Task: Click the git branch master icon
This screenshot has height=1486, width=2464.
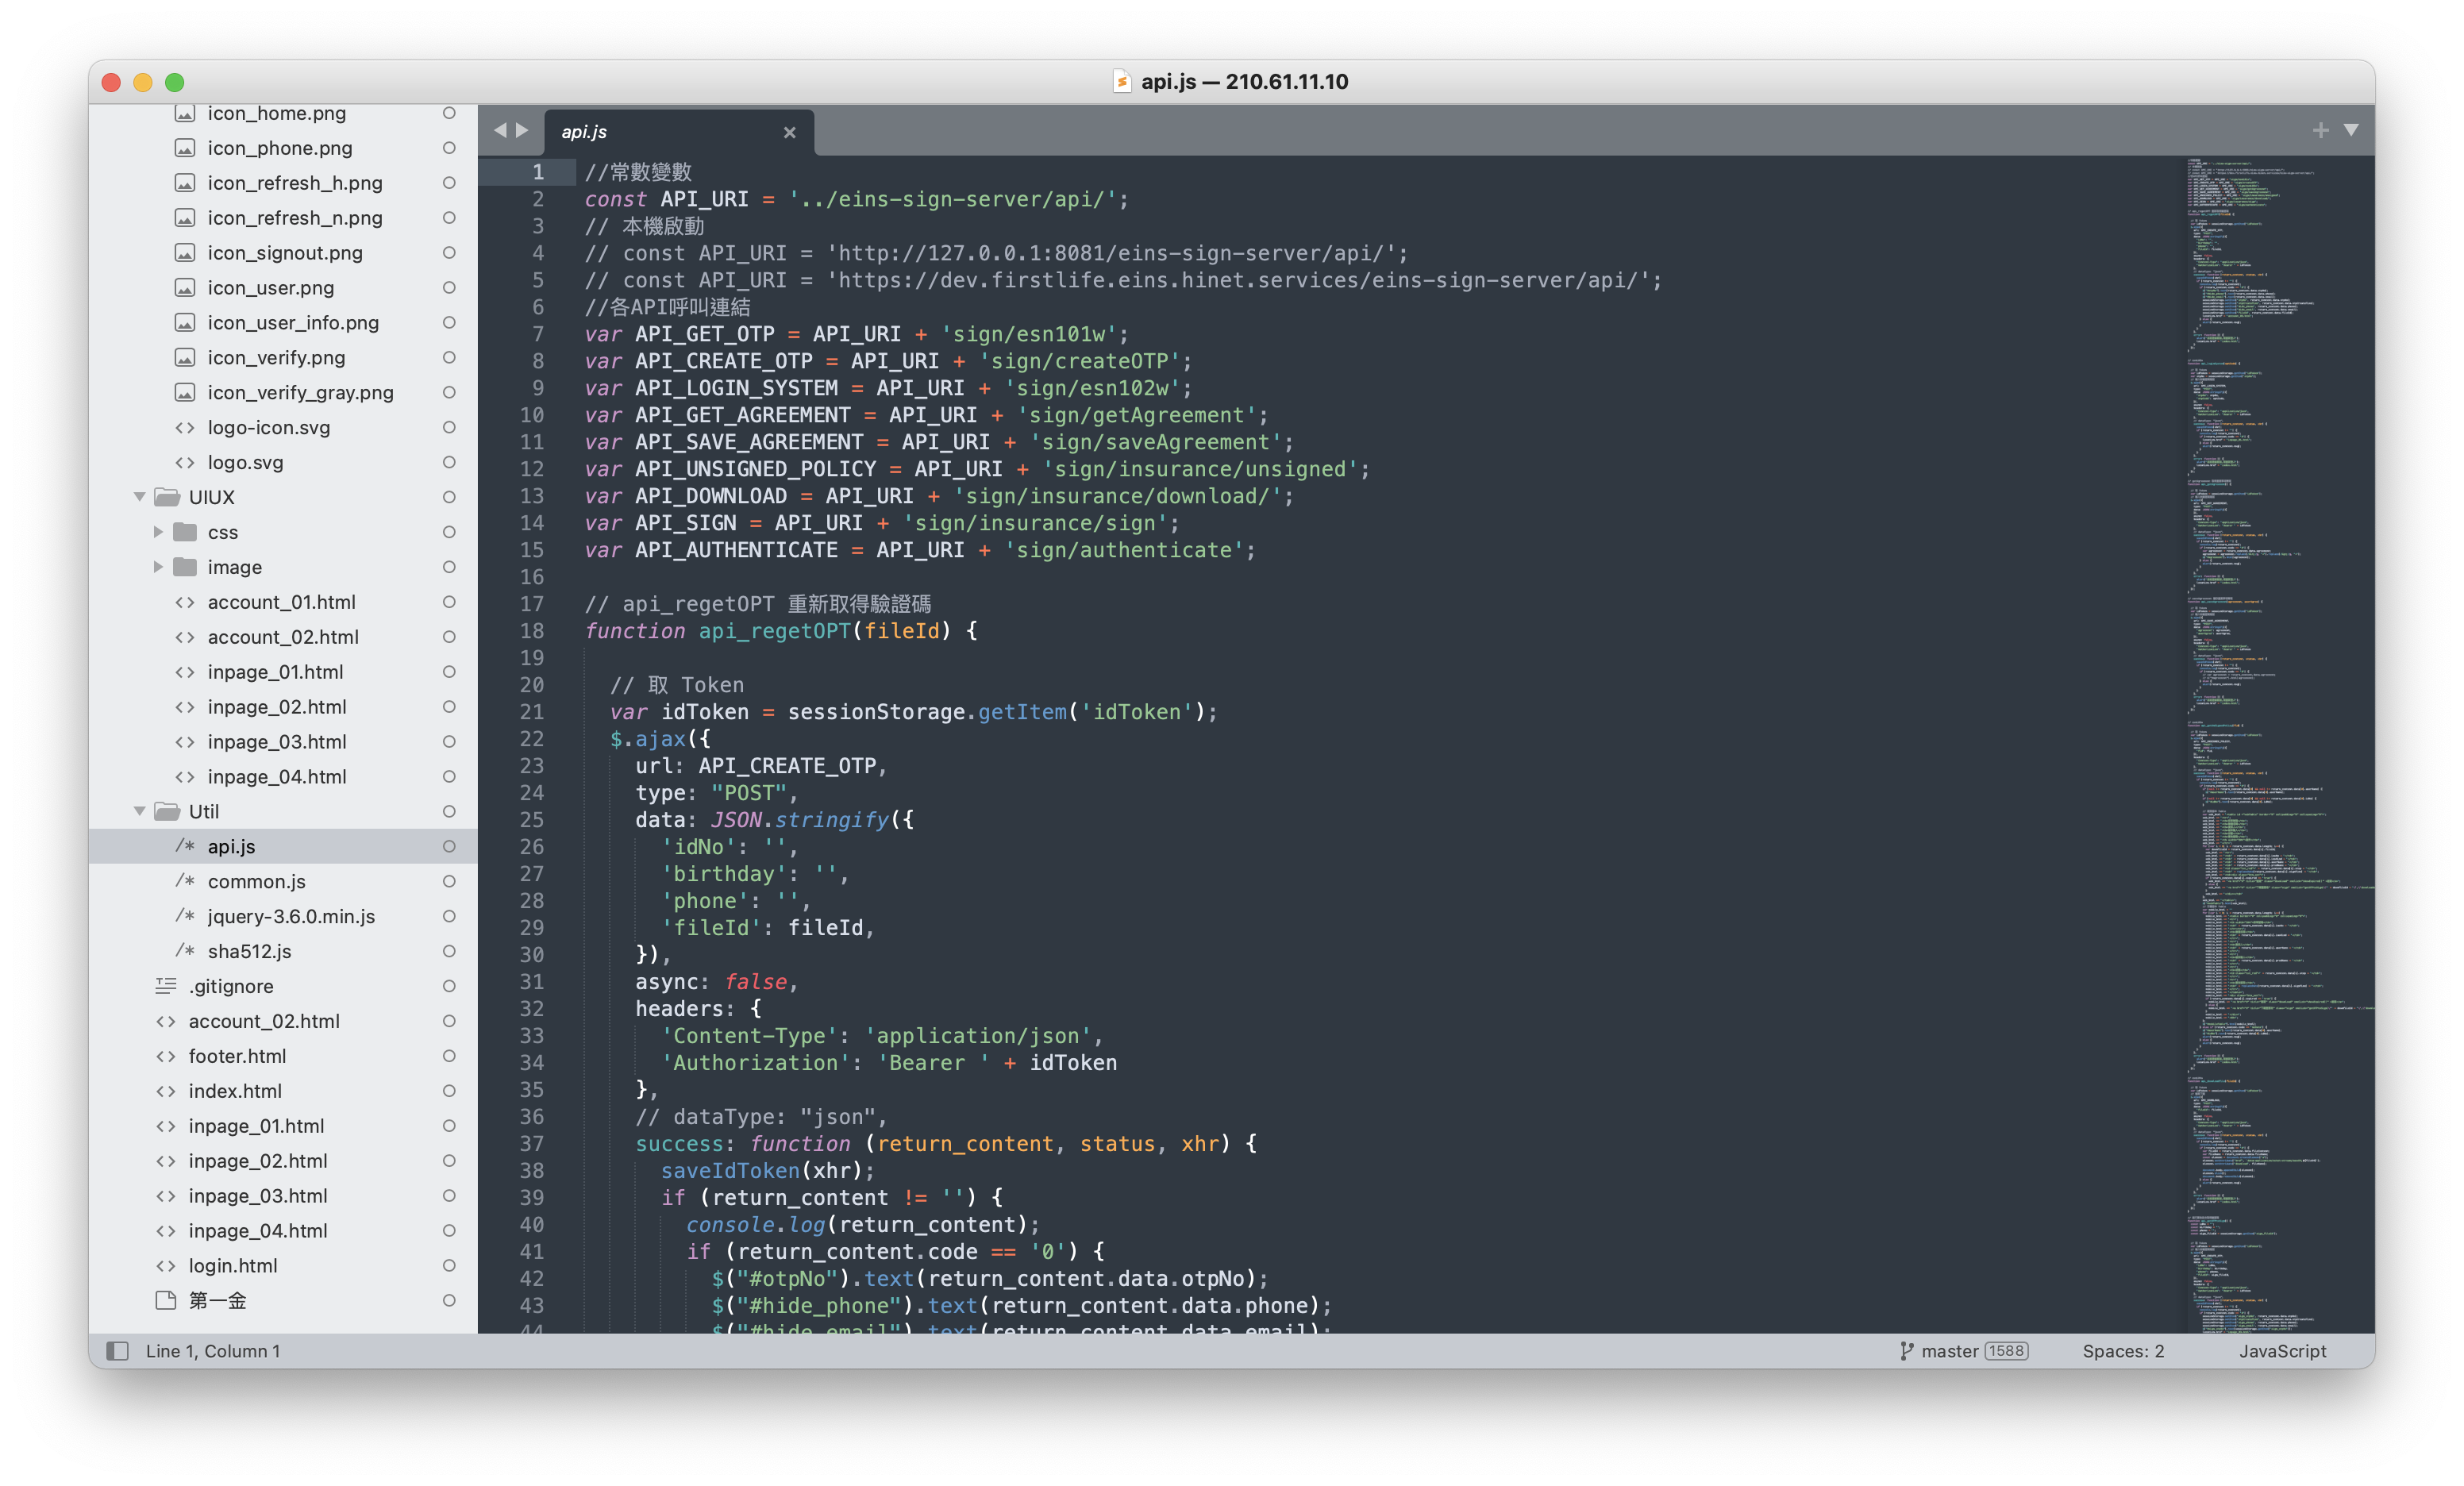Action: point(1906,1350)
